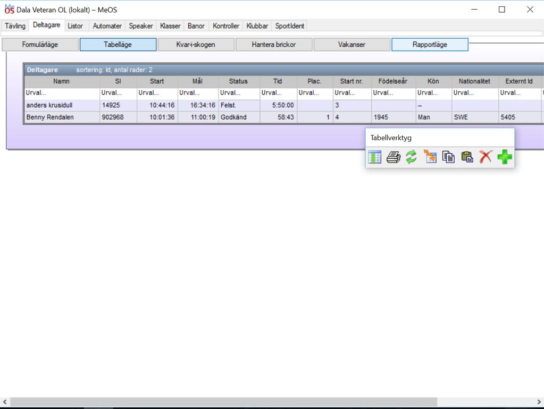Viewport: 544px width, 409px height.
Task: Click the Externt Id column header
Action: pos(520,81)
